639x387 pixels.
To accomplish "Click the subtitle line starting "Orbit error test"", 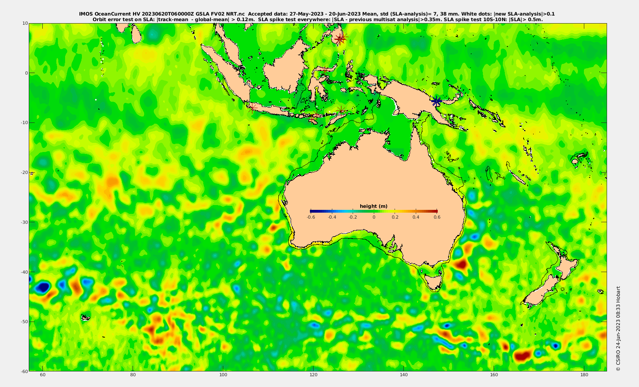I will point(318,19).
